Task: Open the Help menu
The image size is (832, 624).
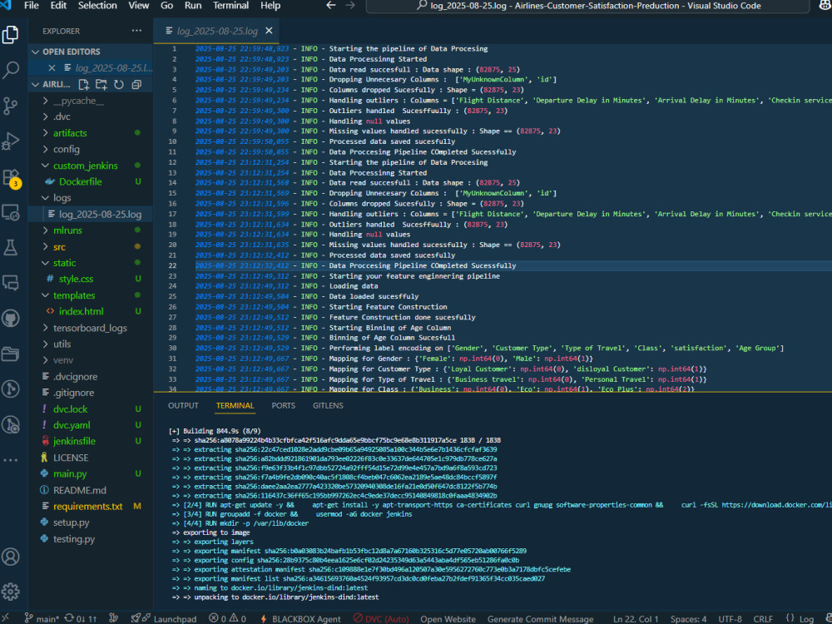Action: tap(270, 5)
